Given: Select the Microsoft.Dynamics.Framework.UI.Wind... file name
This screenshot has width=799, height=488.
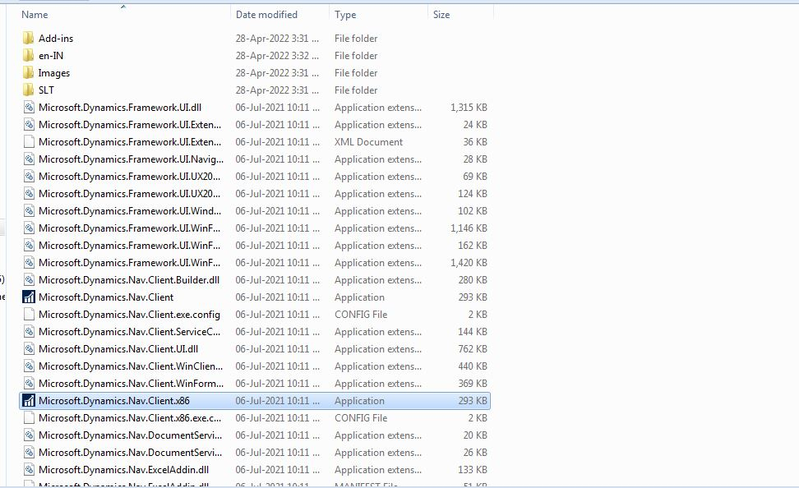Looking at the screenshot, I should click(130, 211).
